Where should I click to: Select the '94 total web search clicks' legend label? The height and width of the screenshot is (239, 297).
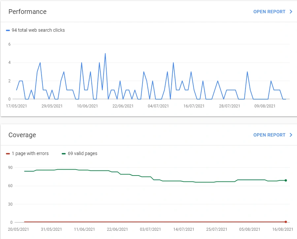(x=38, y=30)
